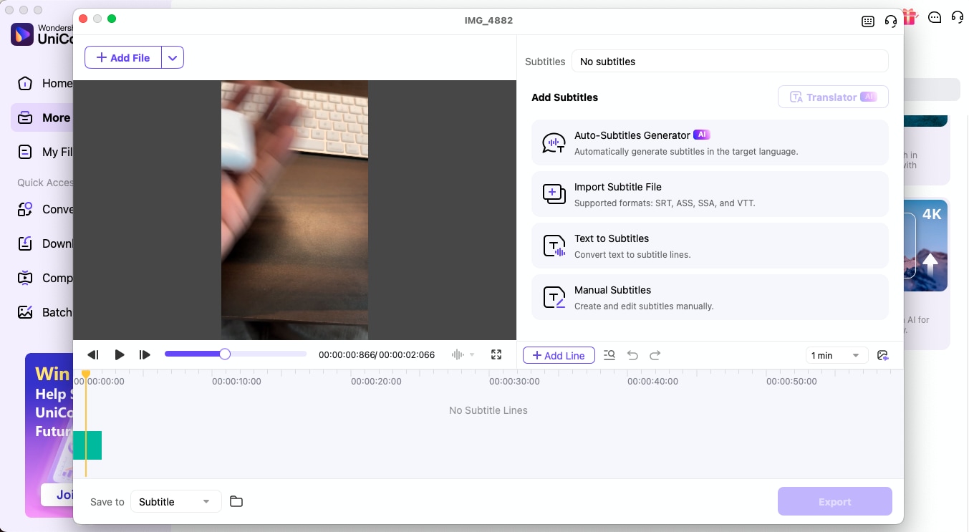Click the video preview thumbnail

[x=294, y=210]
